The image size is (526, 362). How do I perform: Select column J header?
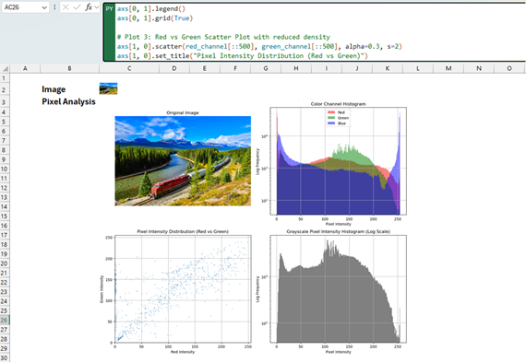click(x=357, y=68)
